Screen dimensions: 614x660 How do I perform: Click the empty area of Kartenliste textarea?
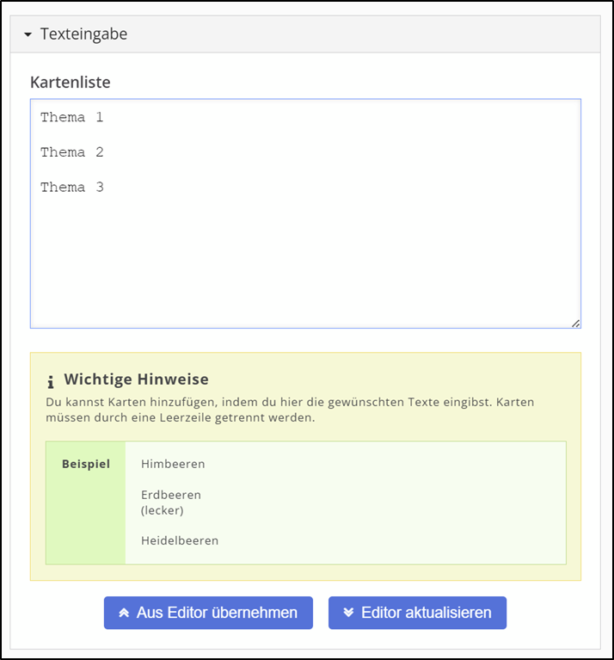pos(305,258)
